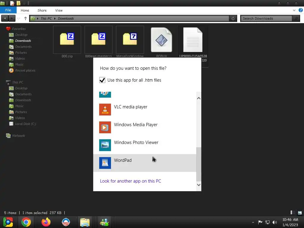Click the app list scrollbar thumb
Image resolution: width=304 pixels, height=228 pixels.
point(199,164)
